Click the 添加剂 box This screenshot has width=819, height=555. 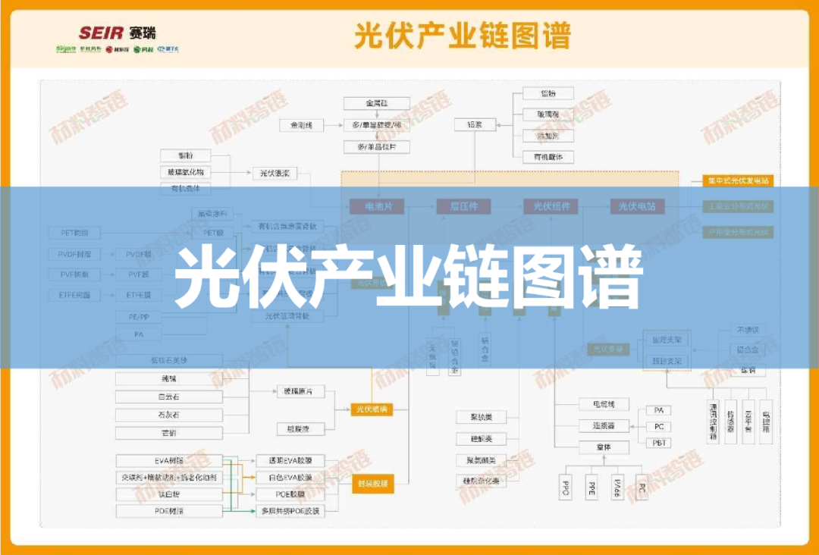click(x=548, y=136)
